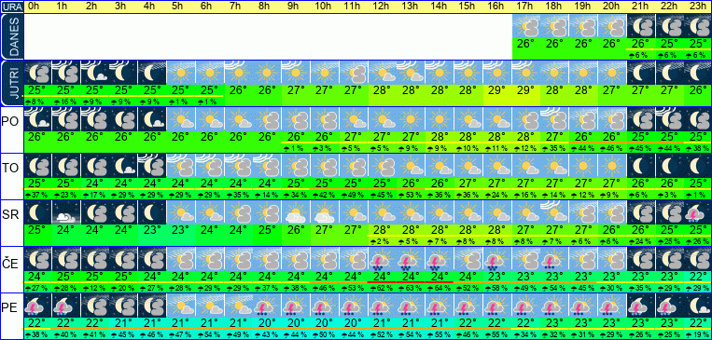Image resolution: width=712 pixels, height=340 pixels.
Task: Click the URA header cell
Action: pos(11,7)
